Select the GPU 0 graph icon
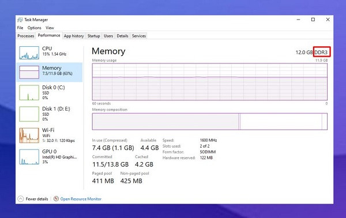This screenshot has width=346, height=218. click(x=29, y=157)
